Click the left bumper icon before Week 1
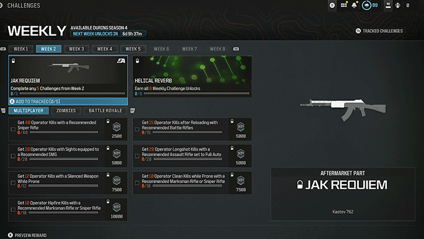 coord(3,49)
